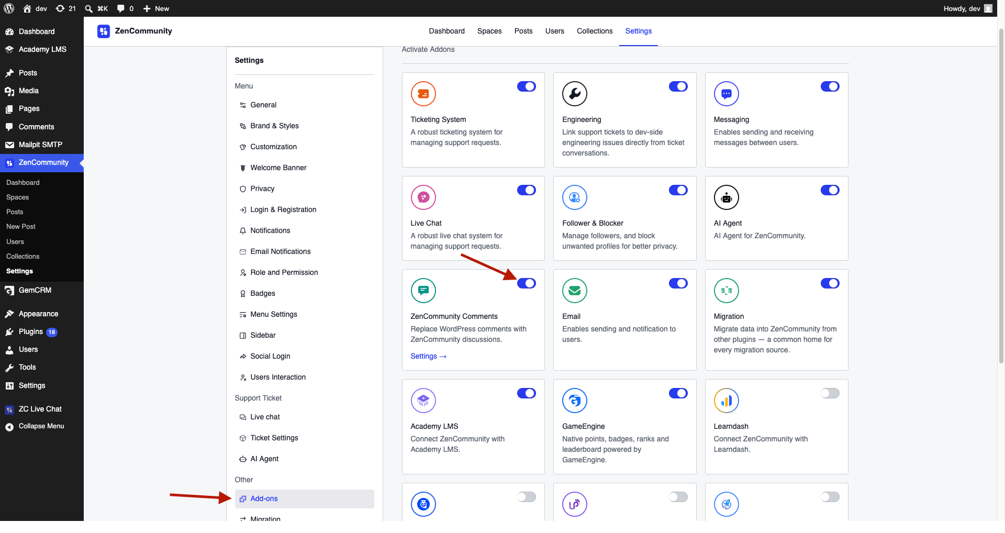Turn off the Messaging addon toggle

pyautogui.click(x=830, y=86)
